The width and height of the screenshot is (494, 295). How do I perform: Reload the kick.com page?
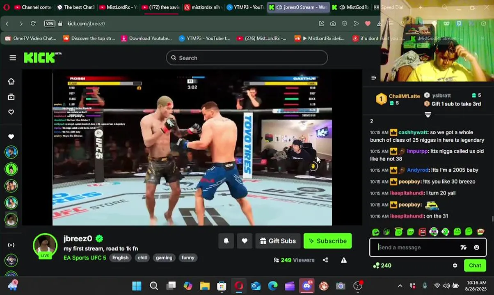coord(33,24)
